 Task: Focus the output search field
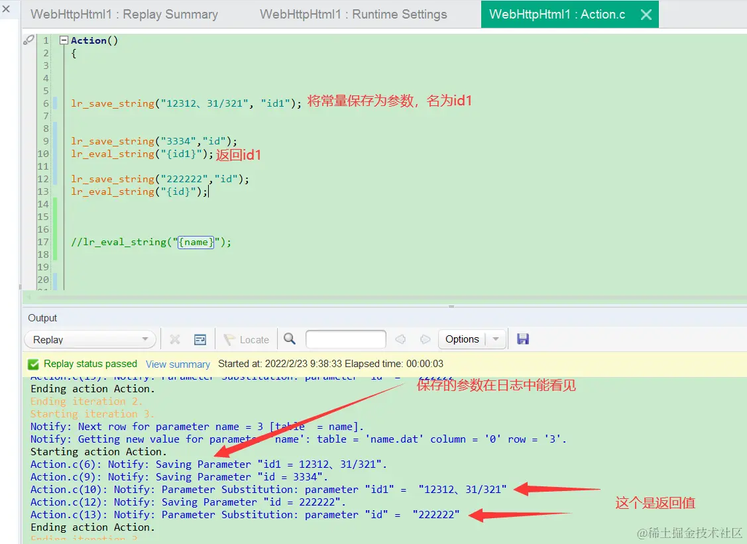pos(346,339)
